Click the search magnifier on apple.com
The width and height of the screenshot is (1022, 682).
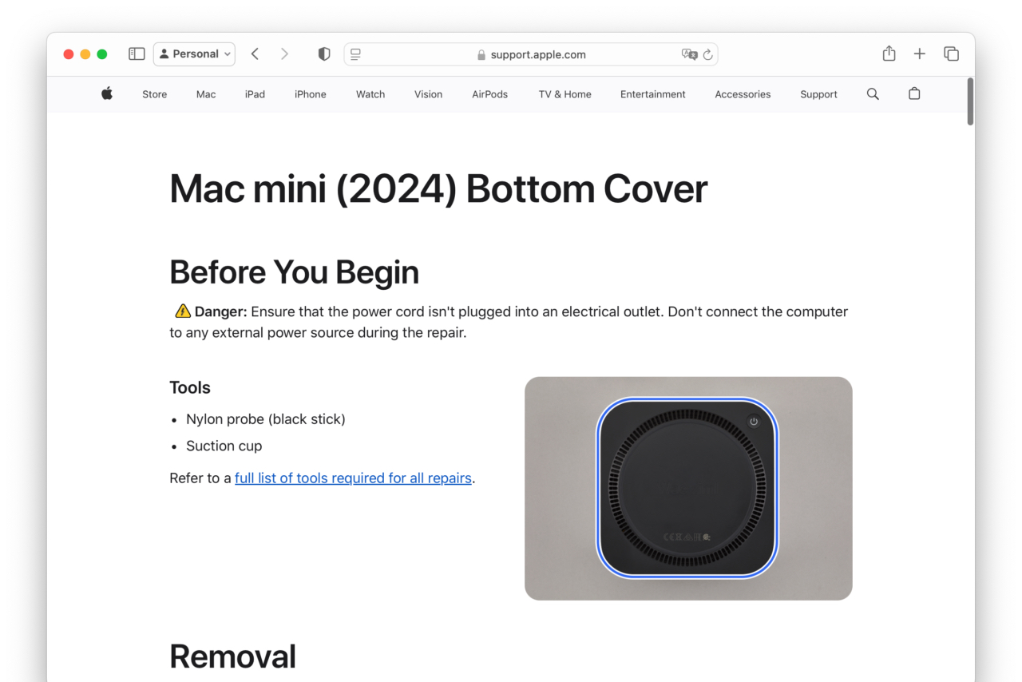pyautogui.click(x=873, y=93)
